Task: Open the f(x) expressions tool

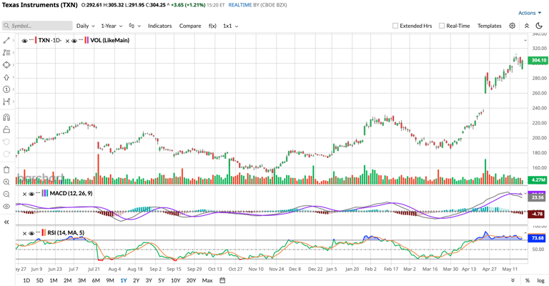Action: [212, 26]
